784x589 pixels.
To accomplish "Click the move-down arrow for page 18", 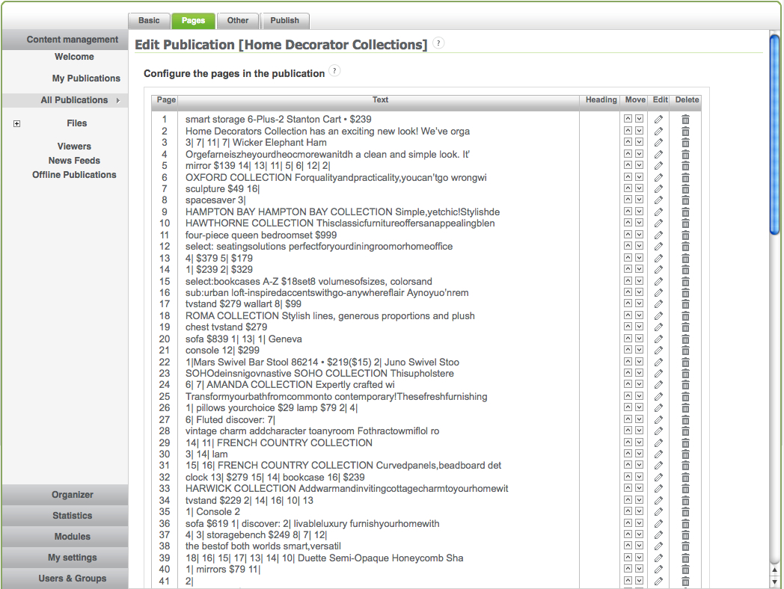I will pos(640,315).
